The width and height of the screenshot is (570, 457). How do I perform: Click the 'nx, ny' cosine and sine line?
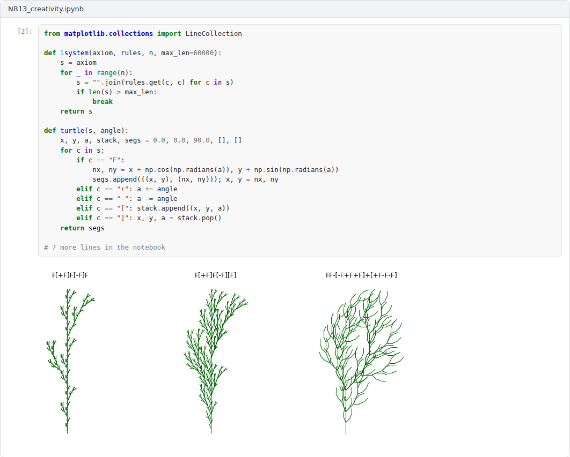(216, 169)
